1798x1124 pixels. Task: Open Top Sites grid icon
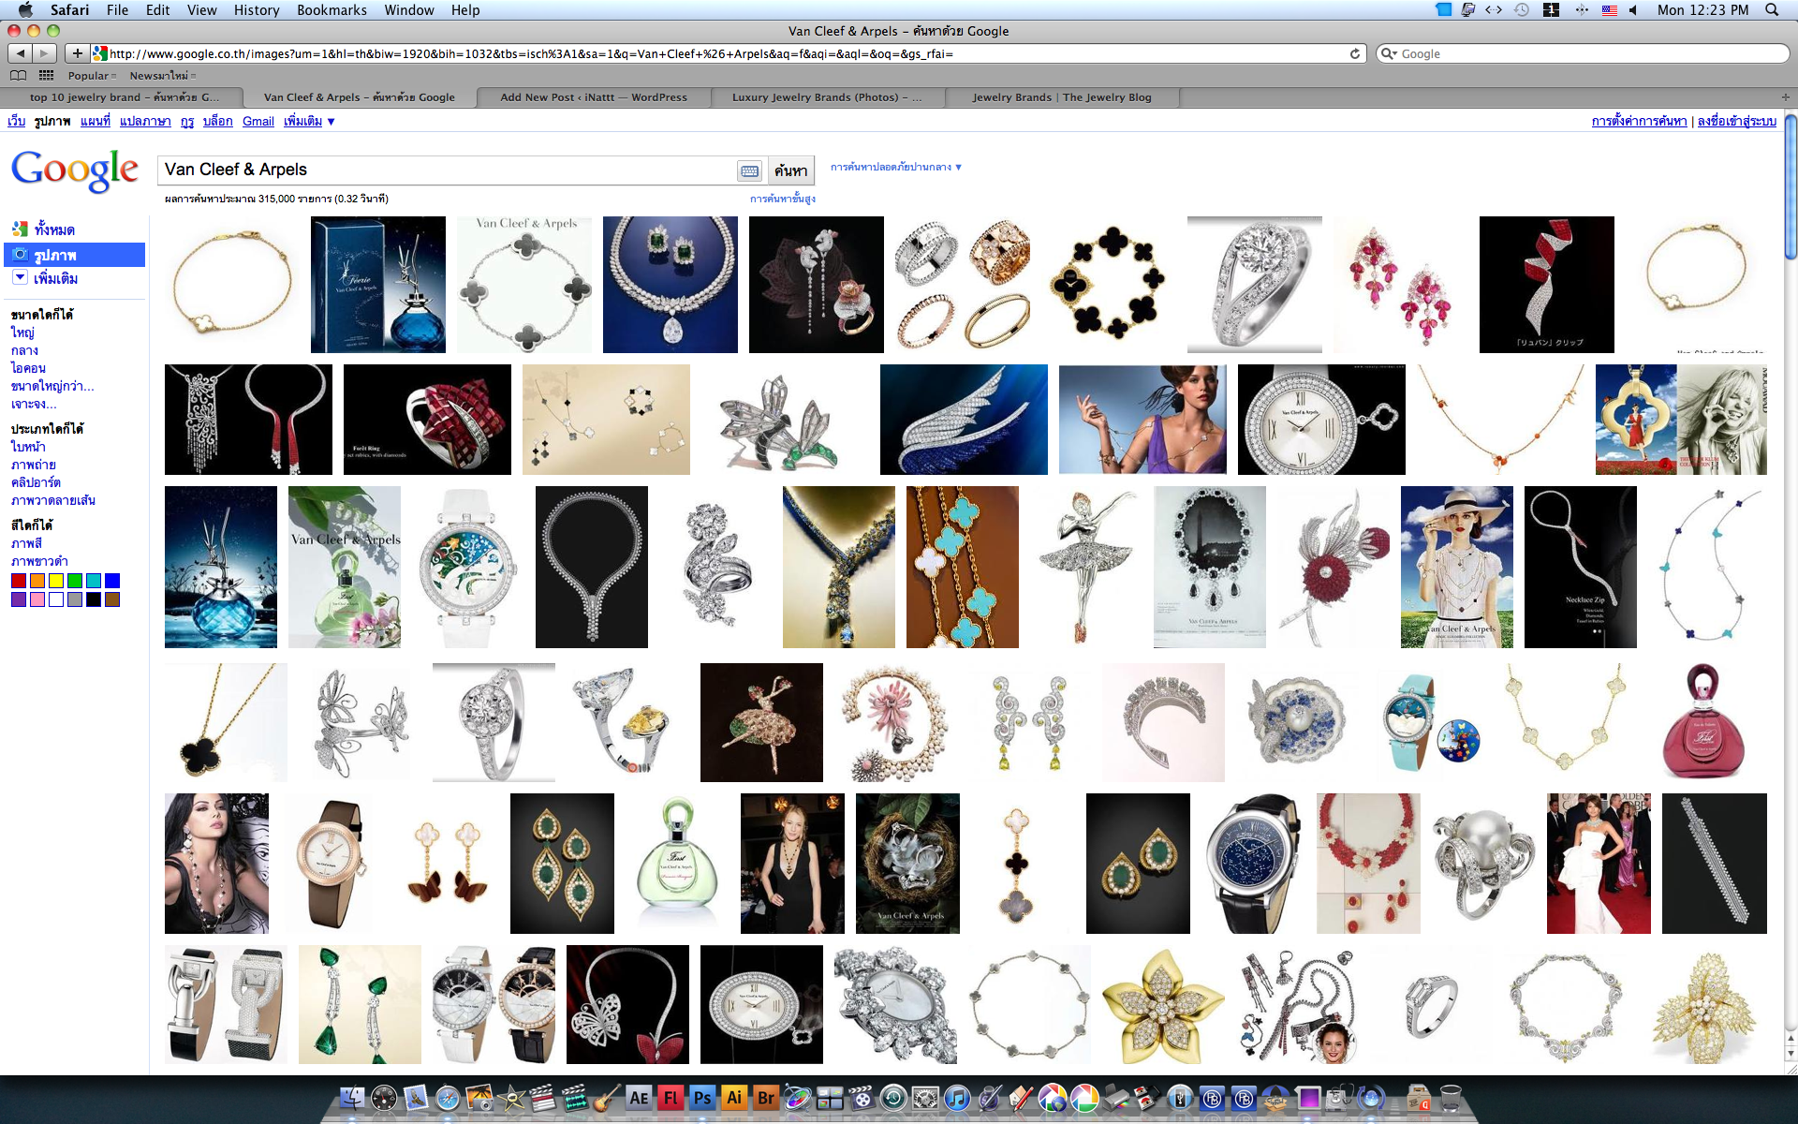click(46, 75)
